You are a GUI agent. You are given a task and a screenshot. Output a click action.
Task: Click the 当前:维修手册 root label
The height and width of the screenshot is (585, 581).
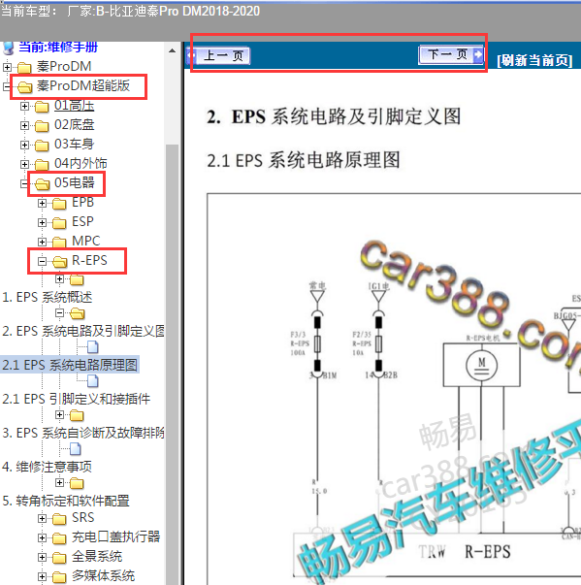[x=58, y=47]
